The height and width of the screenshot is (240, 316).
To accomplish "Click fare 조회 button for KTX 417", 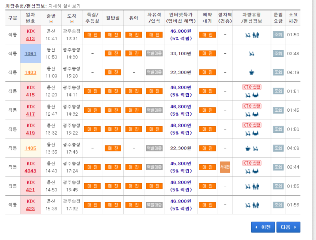I will point(278,110).
